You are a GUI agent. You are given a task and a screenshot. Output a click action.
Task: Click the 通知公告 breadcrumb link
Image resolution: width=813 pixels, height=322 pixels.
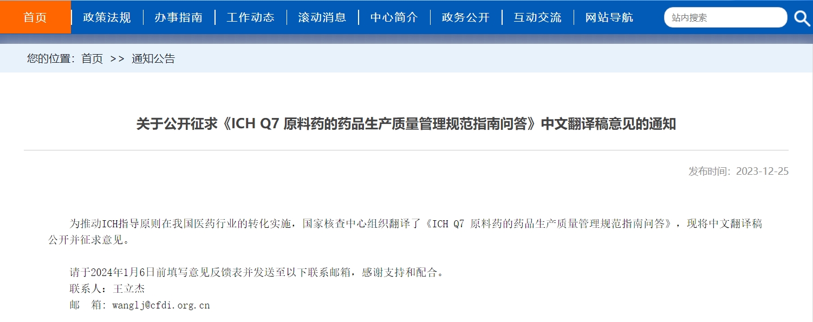click(x=153, y=59)
